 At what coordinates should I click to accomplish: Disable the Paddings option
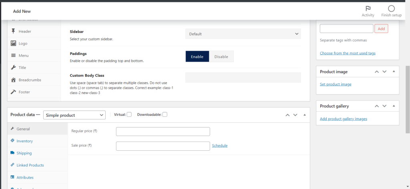point(221,57)
